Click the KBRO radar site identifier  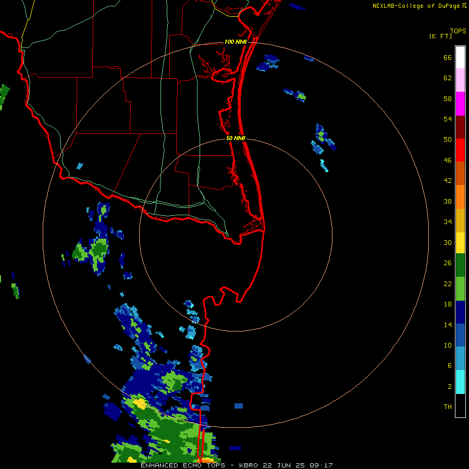pos(248,465)
